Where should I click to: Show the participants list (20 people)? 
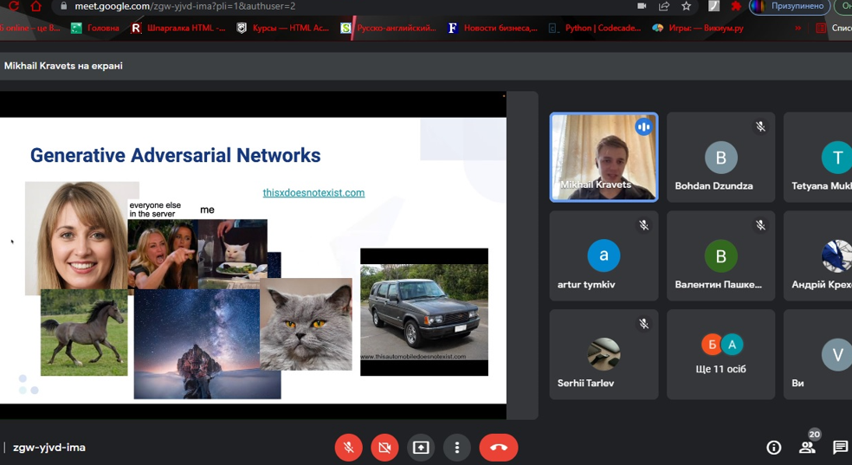(807, 447)
